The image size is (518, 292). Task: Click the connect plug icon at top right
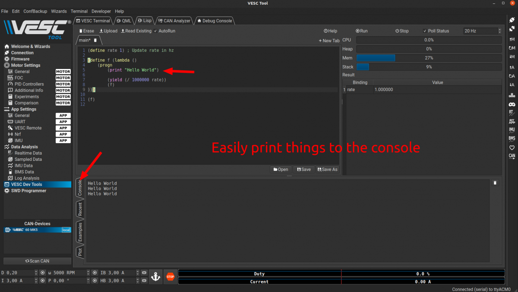pos(512,20)
